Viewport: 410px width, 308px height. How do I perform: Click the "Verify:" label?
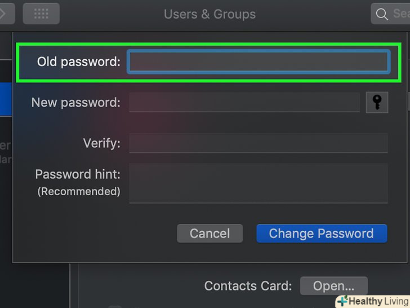click(101, 143)
